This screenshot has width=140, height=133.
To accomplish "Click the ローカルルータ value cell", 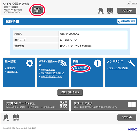I will tap(93, 40).
